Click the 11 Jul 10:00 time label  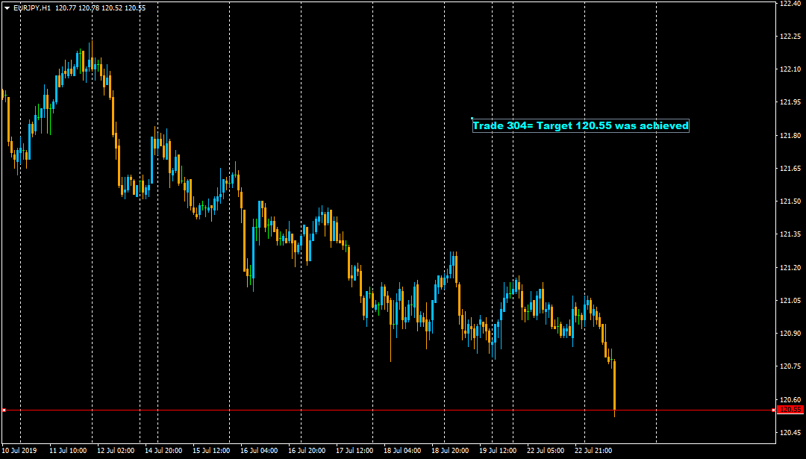(68, 450)
